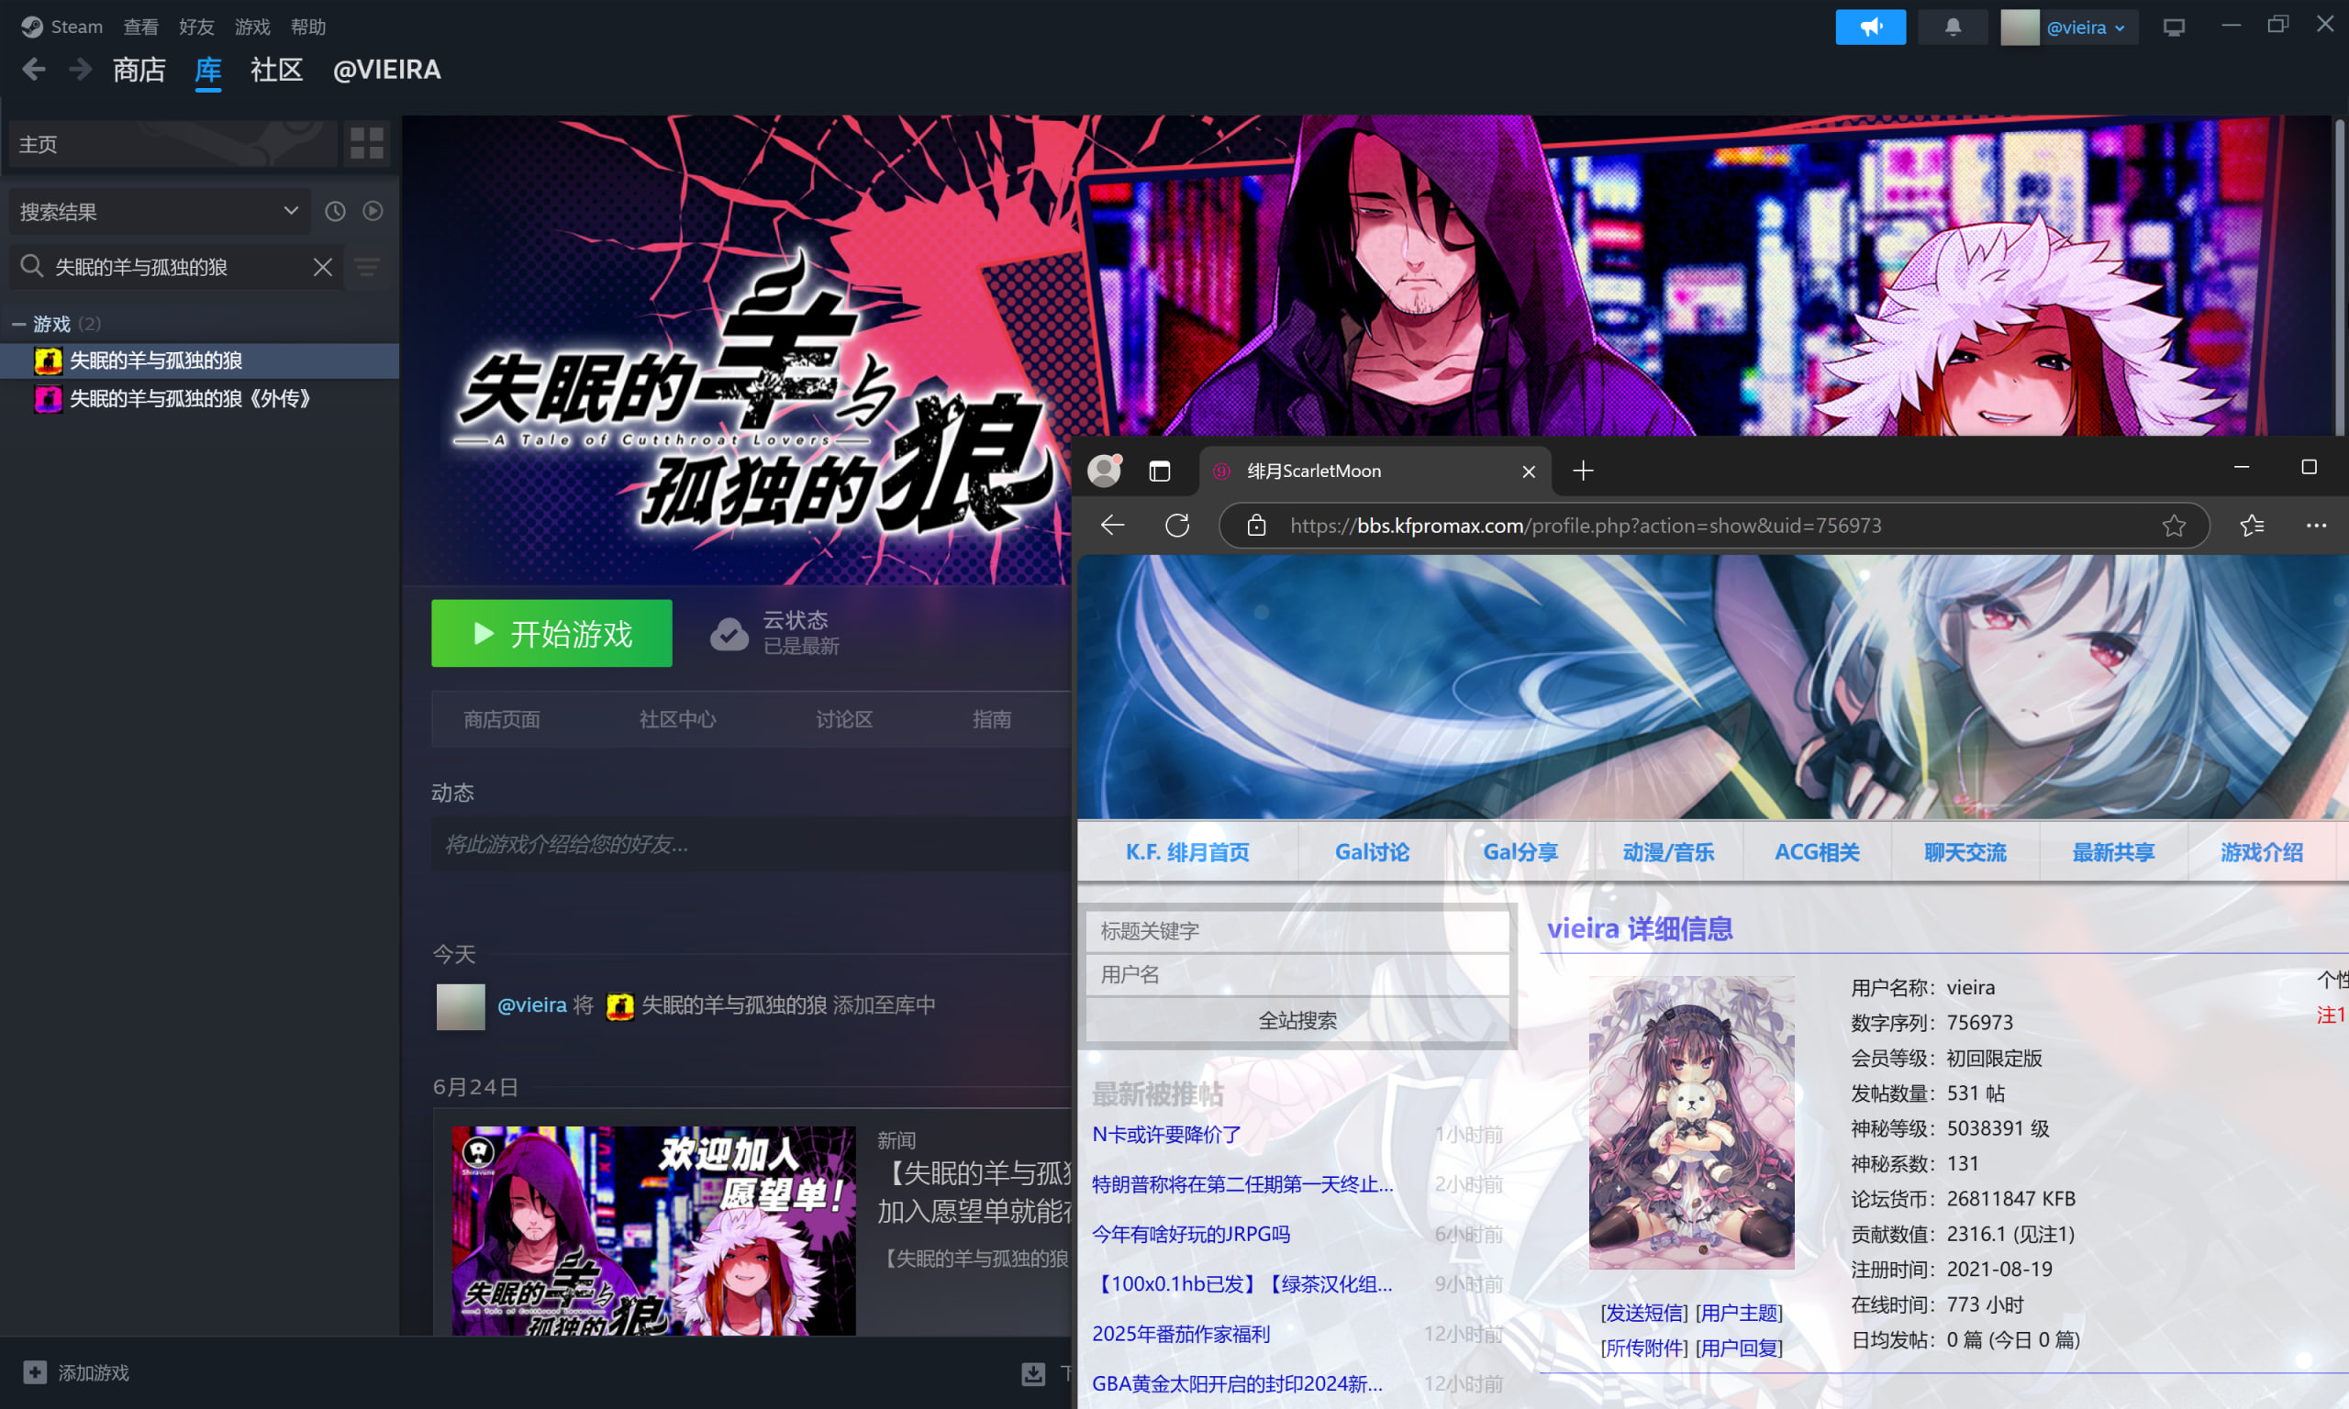Add page to favorites star
Image resolution: width=2349 pixels, height=1409 pixels.
(x=2174, y=525)
